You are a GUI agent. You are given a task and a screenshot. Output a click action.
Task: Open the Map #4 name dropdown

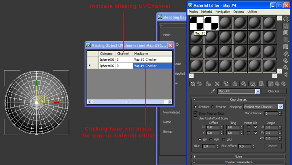(x=257, y=91)
